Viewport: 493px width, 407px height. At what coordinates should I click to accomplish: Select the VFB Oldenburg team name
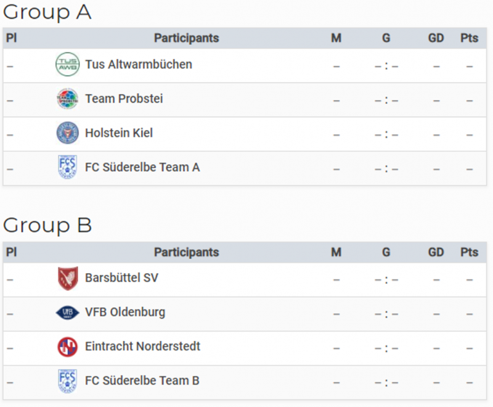125,312
